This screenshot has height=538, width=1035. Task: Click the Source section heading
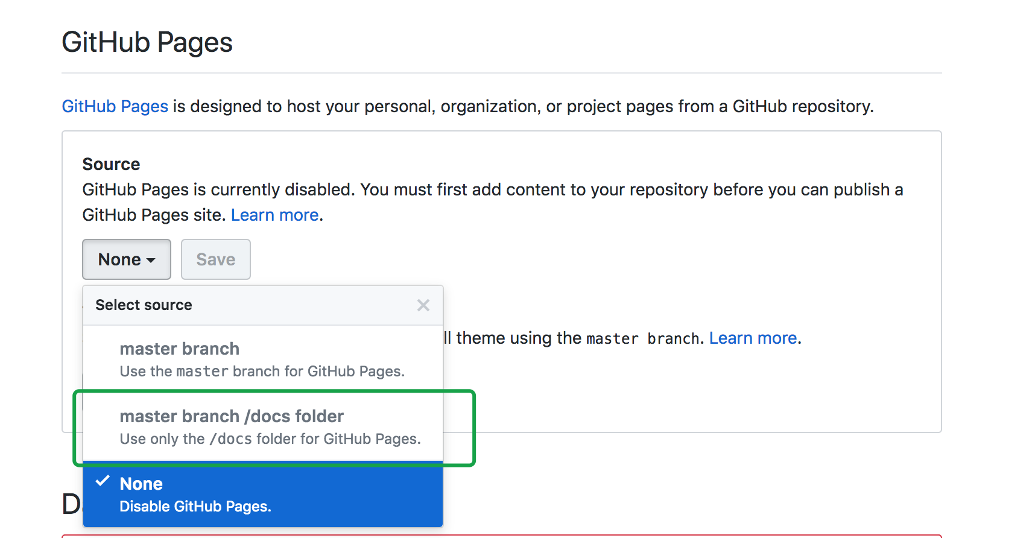[x=112, y=164]
